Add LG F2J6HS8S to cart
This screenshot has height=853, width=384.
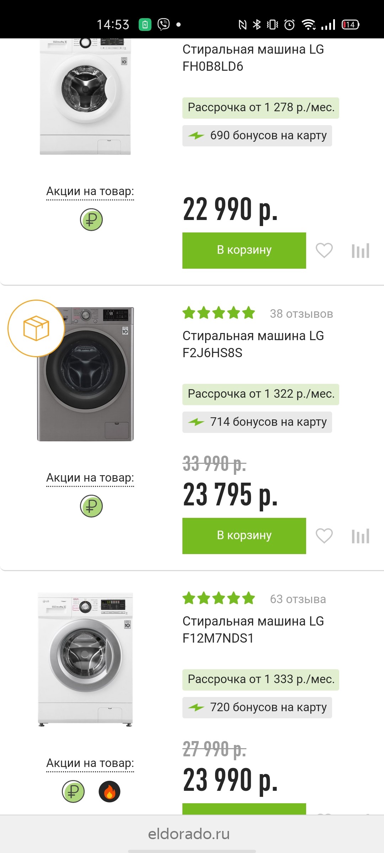pyautogui.click(x=244, y=536)
